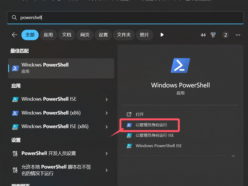Select the 文档 filter tab
Viewport: 248px width, 186px height.
[67, 35]
